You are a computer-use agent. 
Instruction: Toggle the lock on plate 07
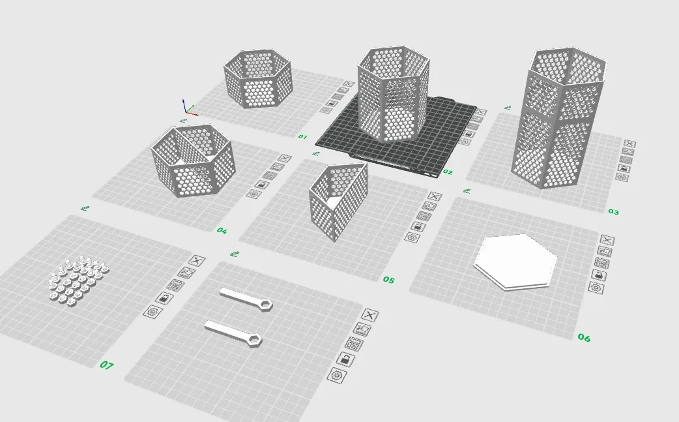click(165, 297)
